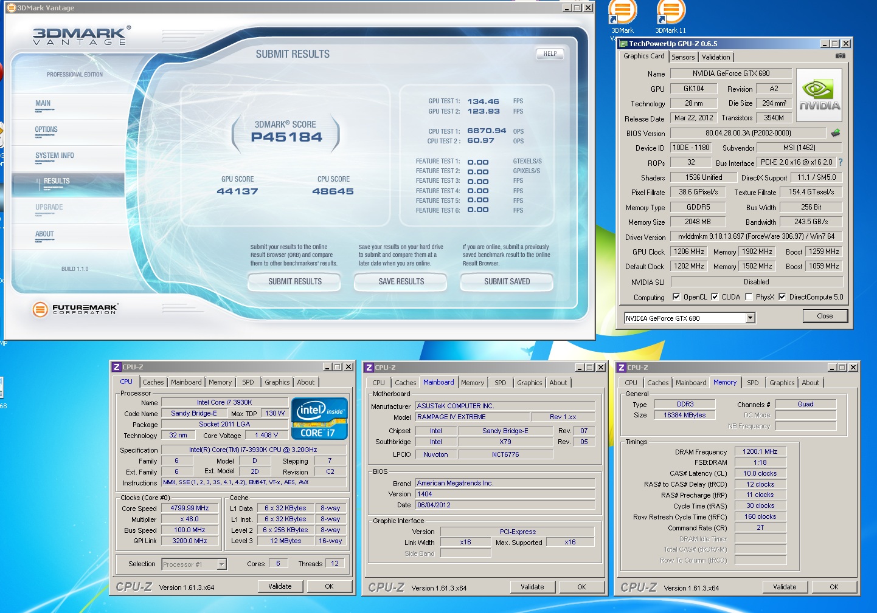This screenshot has height=613, width=877.
Task: Open the Caches tab in the CPU window of CPU-Z
Action: [153, 382]
